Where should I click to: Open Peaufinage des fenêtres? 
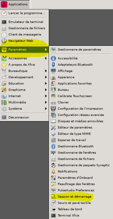click(81, 184)
